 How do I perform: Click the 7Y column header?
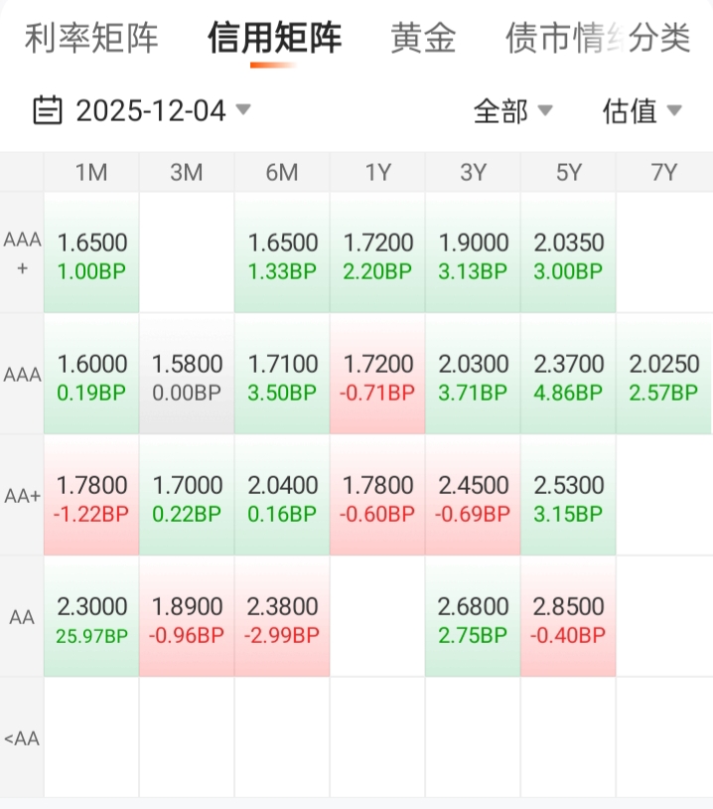(x=663, y=173)
